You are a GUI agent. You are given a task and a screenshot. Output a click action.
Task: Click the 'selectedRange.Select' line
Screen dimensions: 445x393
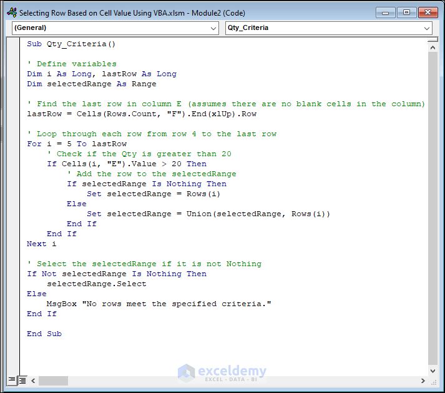coord(97,284)
